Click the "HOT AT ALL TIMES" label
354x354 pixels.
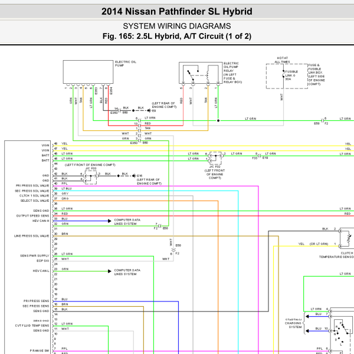click(282, 60)
